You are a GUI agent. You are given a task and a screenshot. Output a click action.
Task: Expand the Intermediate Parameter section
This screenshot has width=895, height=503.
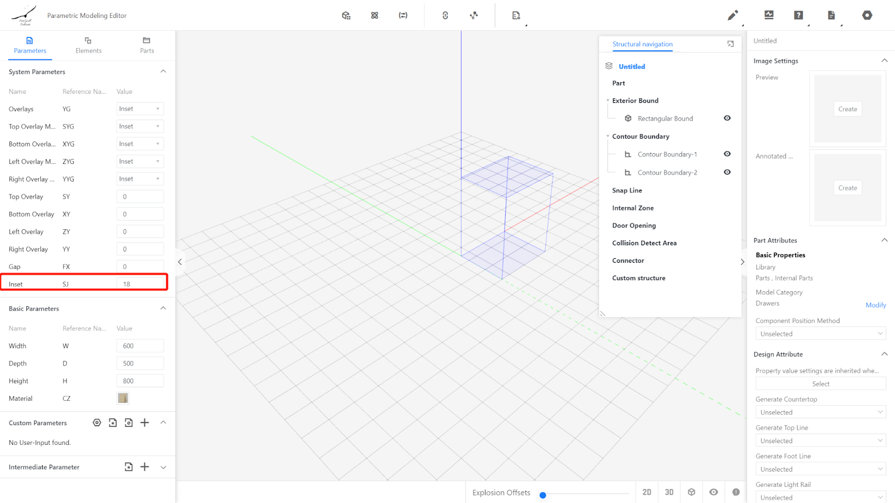[x=163, y=467]
